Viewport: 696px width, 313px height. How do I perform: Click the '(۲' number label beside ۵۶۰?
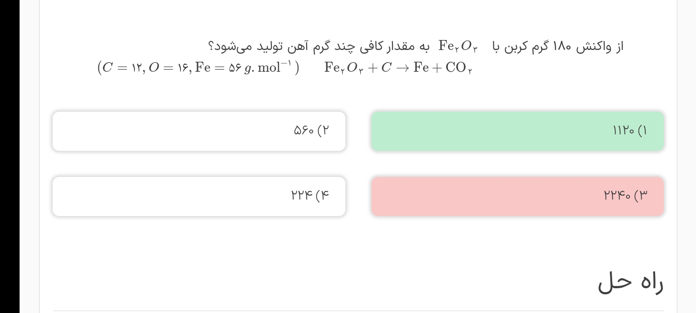click(x=324, y=130)
